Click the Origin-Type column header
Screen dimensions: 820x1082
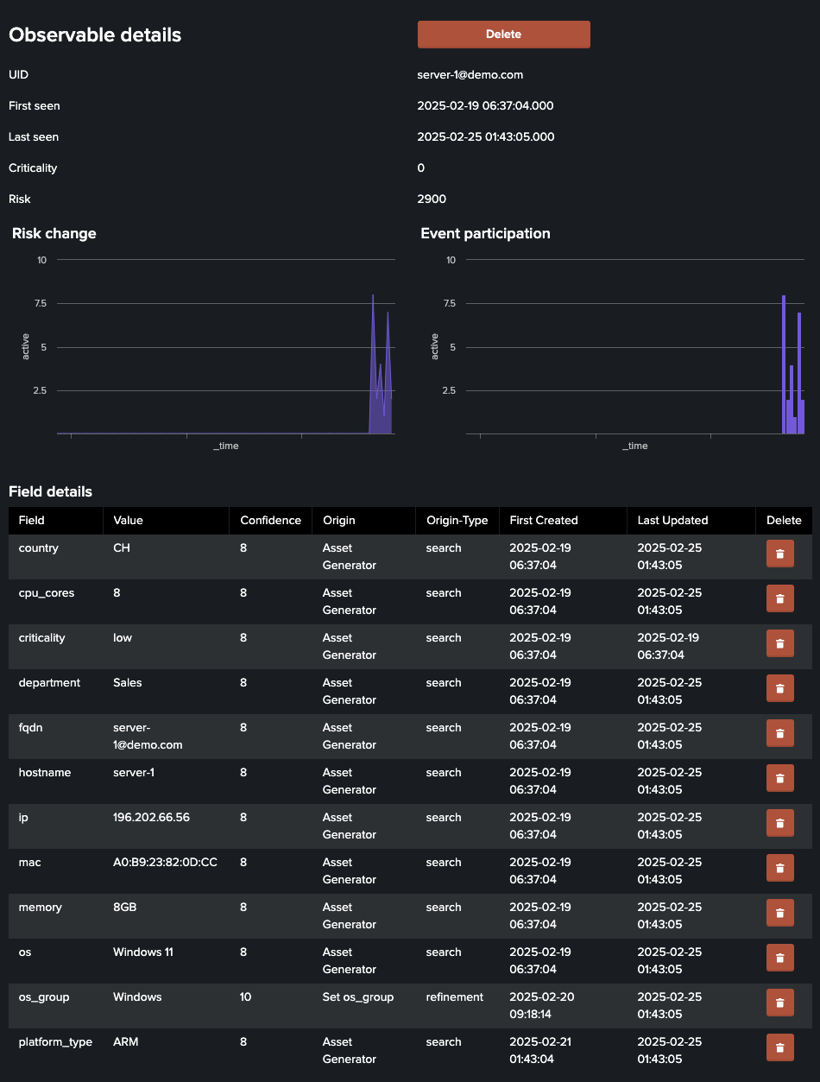[x=457, y=521]
